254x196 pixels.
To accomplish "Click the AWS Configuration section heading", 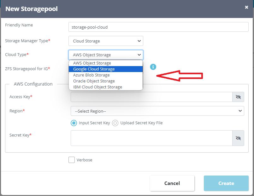I will [x=33, y=84].
